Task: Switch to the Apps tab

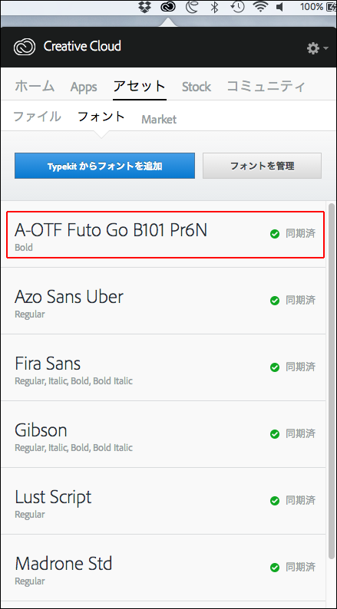Action: point(84,87)
